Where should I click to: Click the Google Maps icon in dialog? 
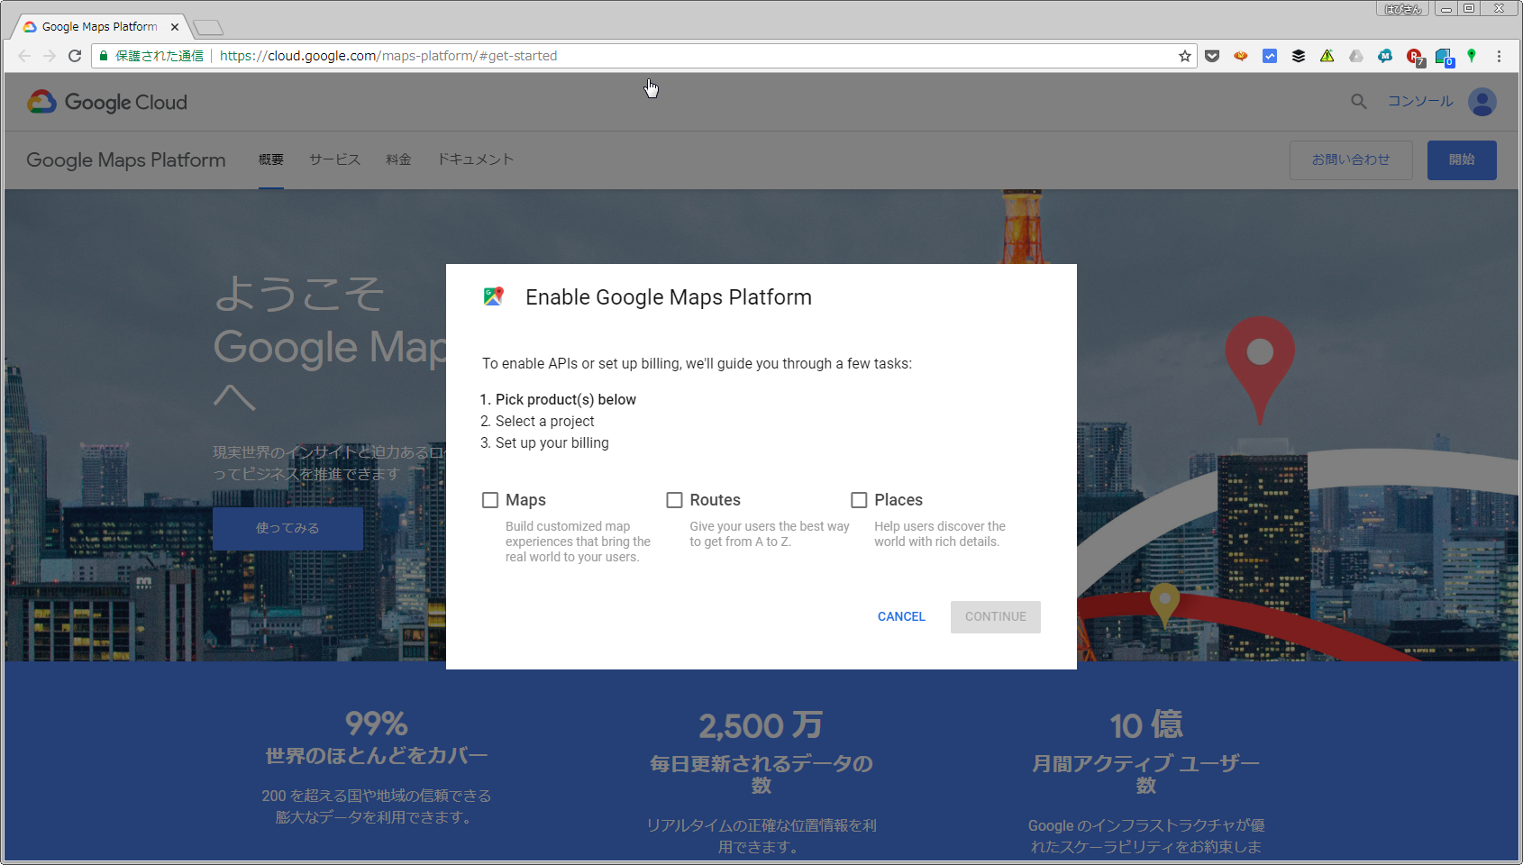[x=493, y=296]
